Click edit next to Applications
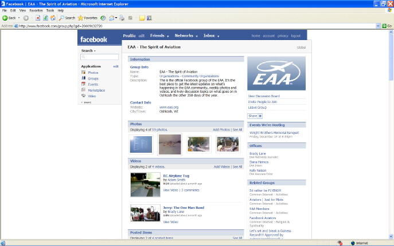The image size is (394, 246). [116, 66]
